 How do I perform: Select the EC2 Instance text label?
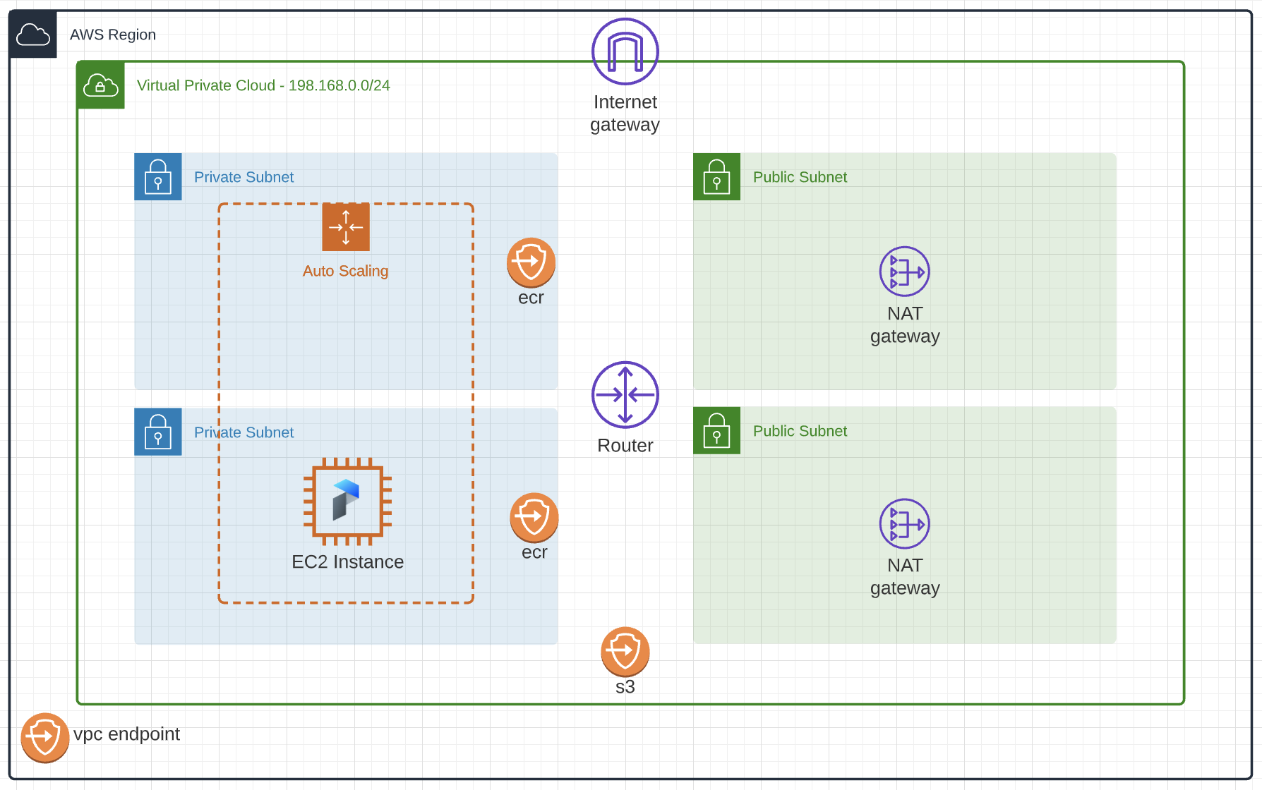347,562
